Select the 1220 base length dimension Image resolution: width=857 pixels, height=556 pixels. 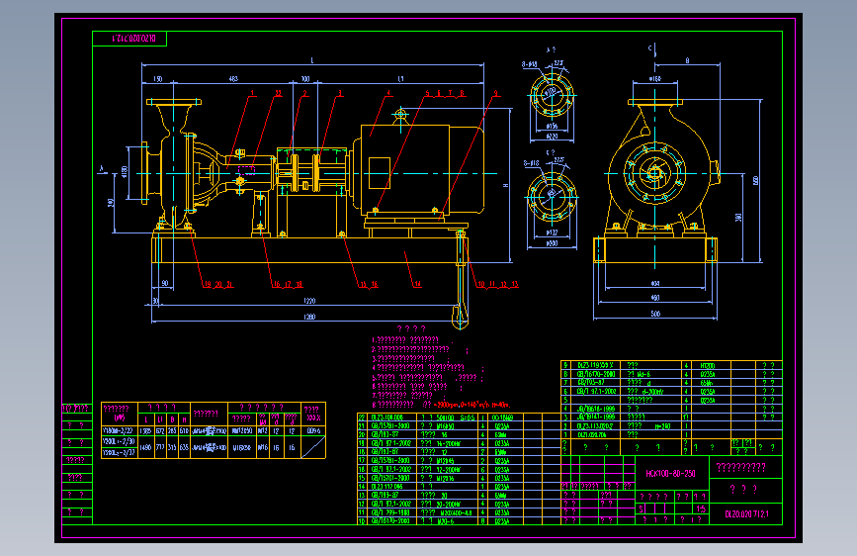[309, 301]
